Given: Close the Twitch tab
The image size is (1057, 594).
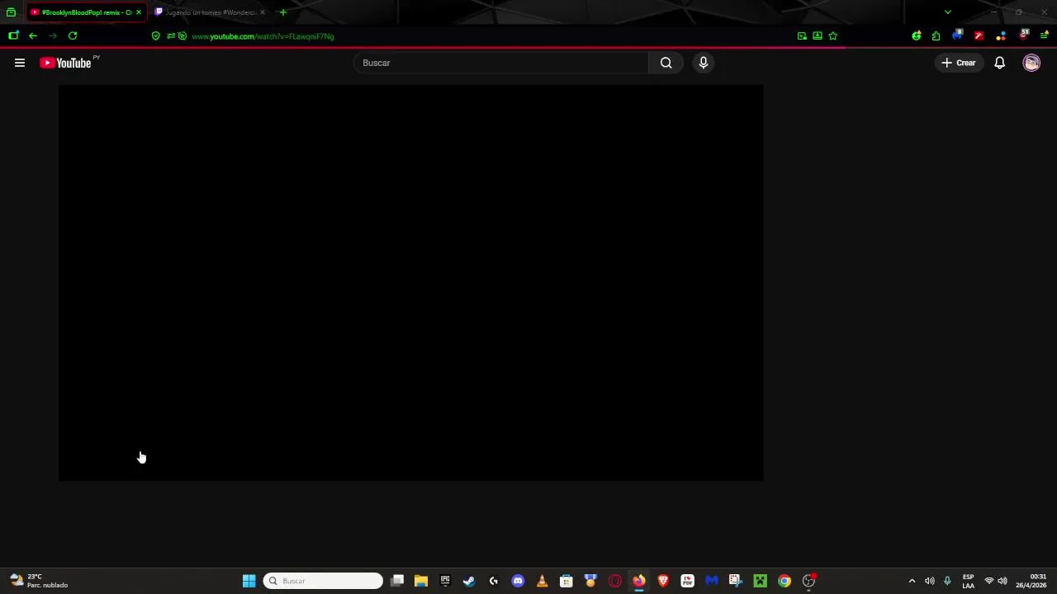Looking at the screenshot, I should pyautogui.click(x=263, y=12).
